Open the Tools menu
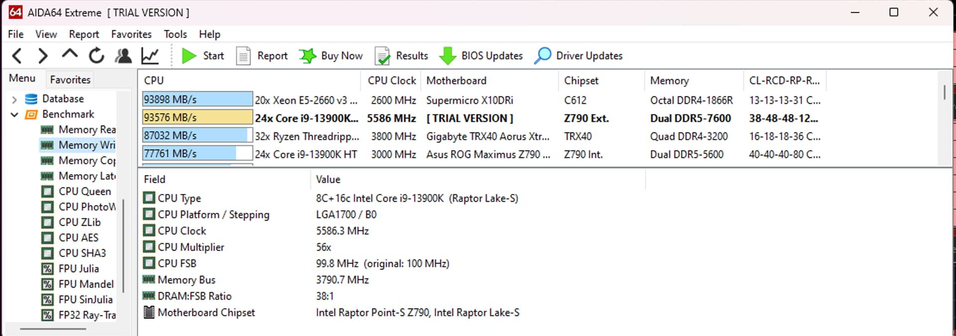Image resolution: width=956 pixels, height=336 pixels. pyautogui.click(x=175, y=34)
